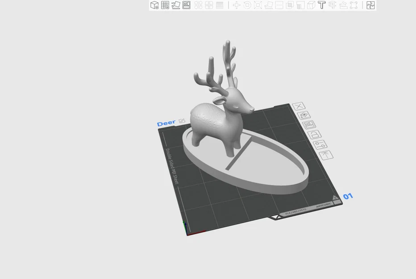
Task: Open the Seam painting cube tool
Action: click(311, 5)
